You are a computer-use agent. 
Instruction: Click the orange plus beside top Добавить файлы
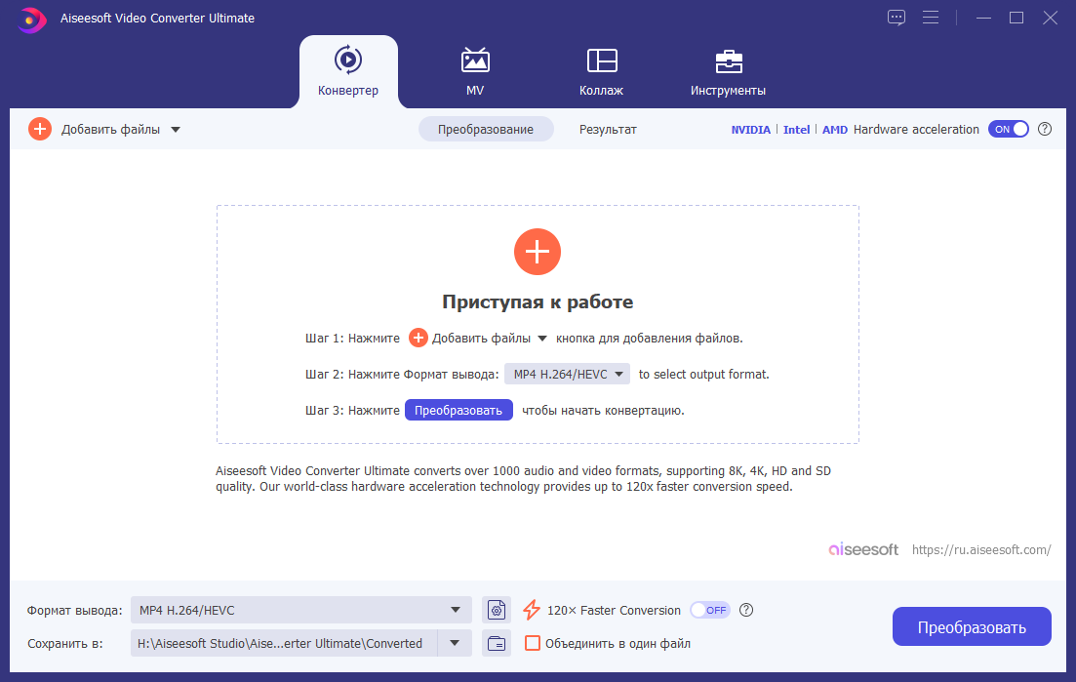click(40, 129)
